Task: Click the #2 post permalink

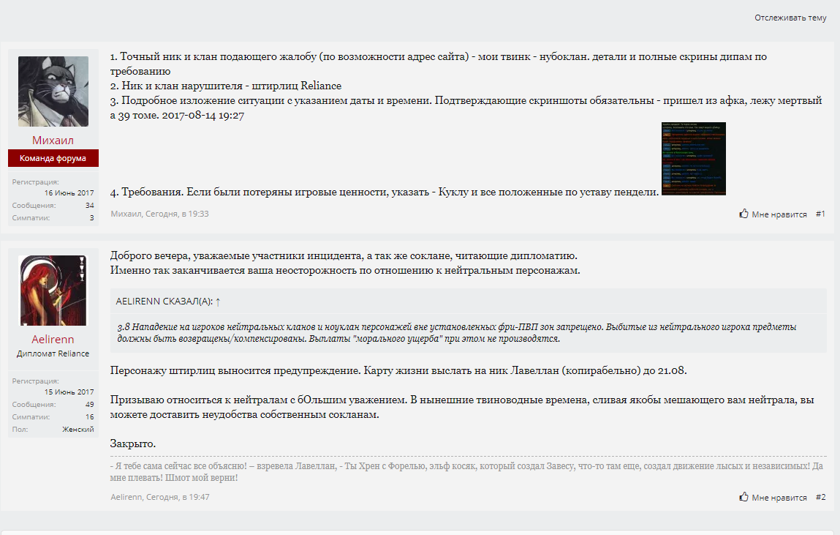Action: pyautogui.click(x=820, y=497)
